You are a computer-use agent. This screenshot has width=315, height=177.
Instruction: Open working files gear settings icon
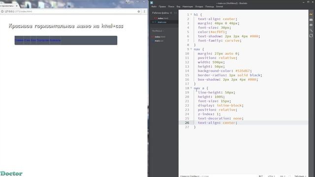171,13
